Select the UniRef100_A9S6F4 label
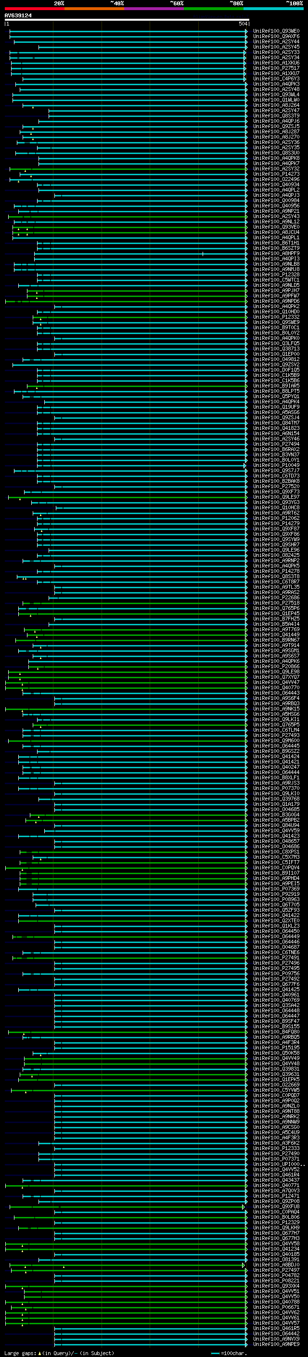Screen dimensions: 308x1357 pyautogui.click(x=276, y=698)
